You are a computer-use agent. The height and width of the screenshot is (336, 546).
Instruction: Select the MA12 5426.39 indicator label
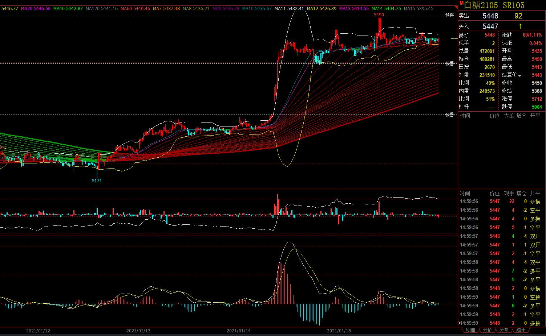(321, 8)
